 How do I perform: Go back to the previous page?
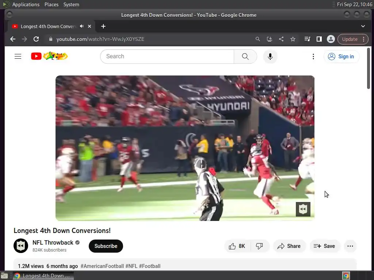click(13, 39)
